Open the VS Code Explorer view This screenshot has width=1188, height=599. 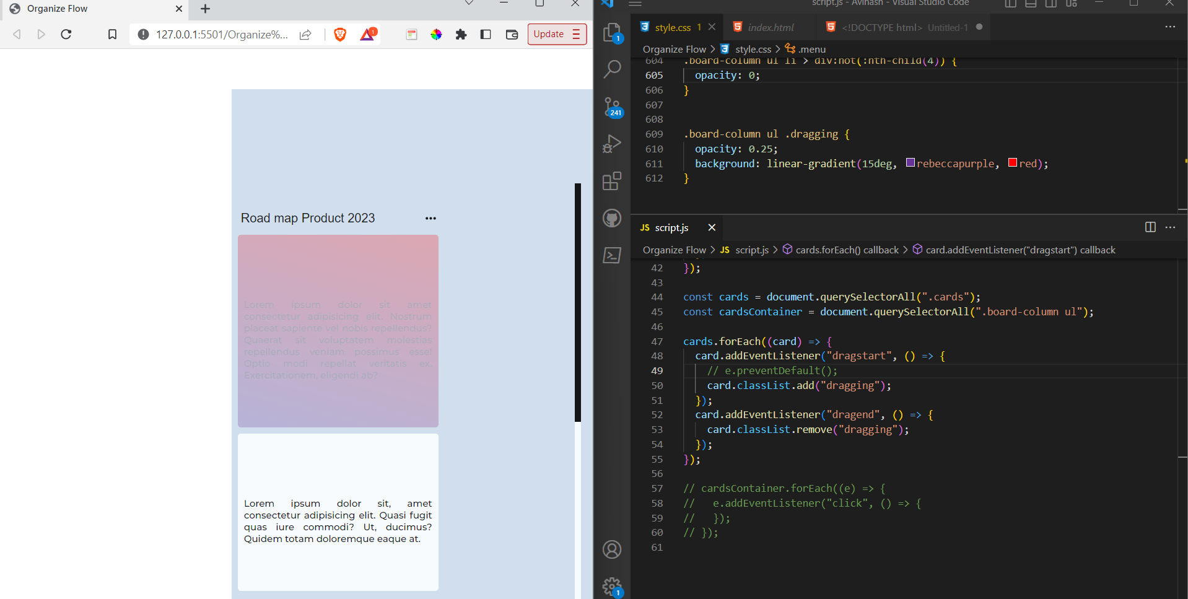point(612,32)
